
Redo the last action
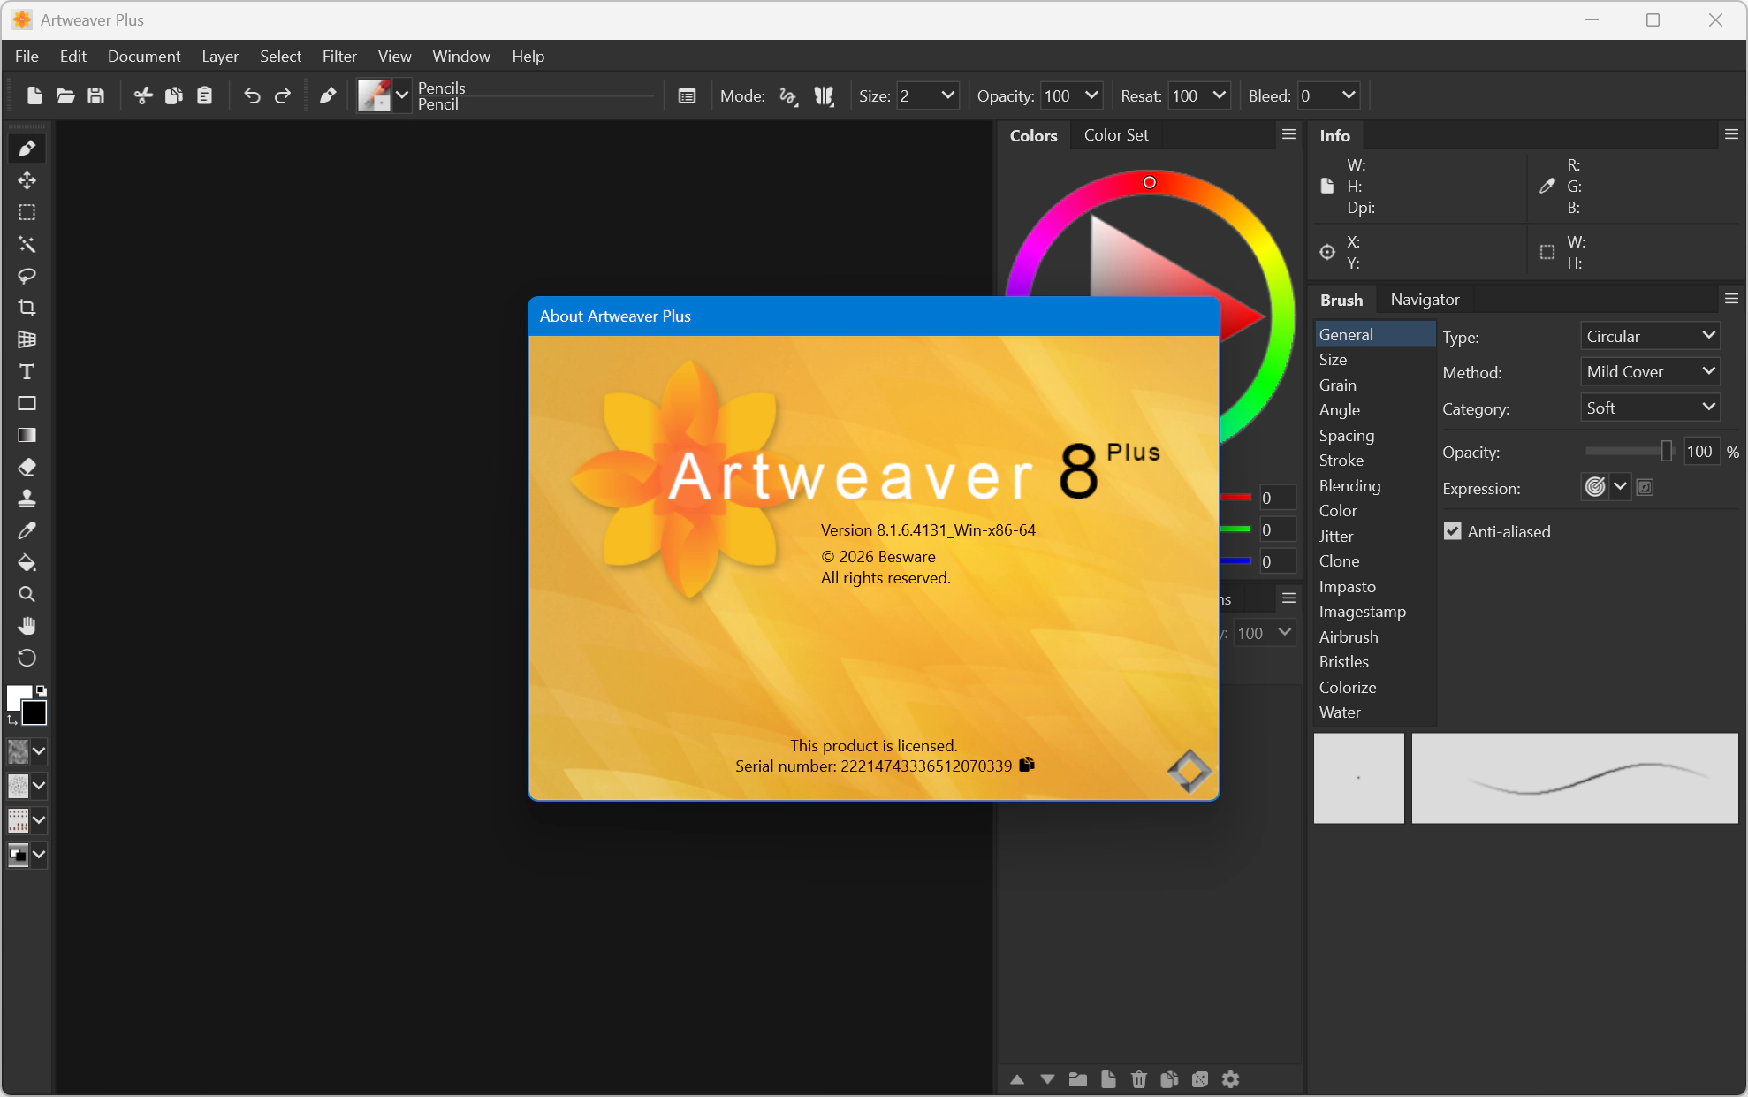(x=283, y=95)
